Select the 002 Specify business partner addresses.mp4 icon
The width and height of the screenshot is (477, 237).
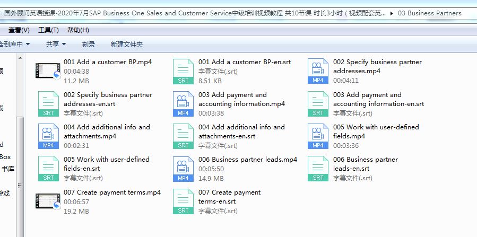pyautogui.click(x=318, y=71)
